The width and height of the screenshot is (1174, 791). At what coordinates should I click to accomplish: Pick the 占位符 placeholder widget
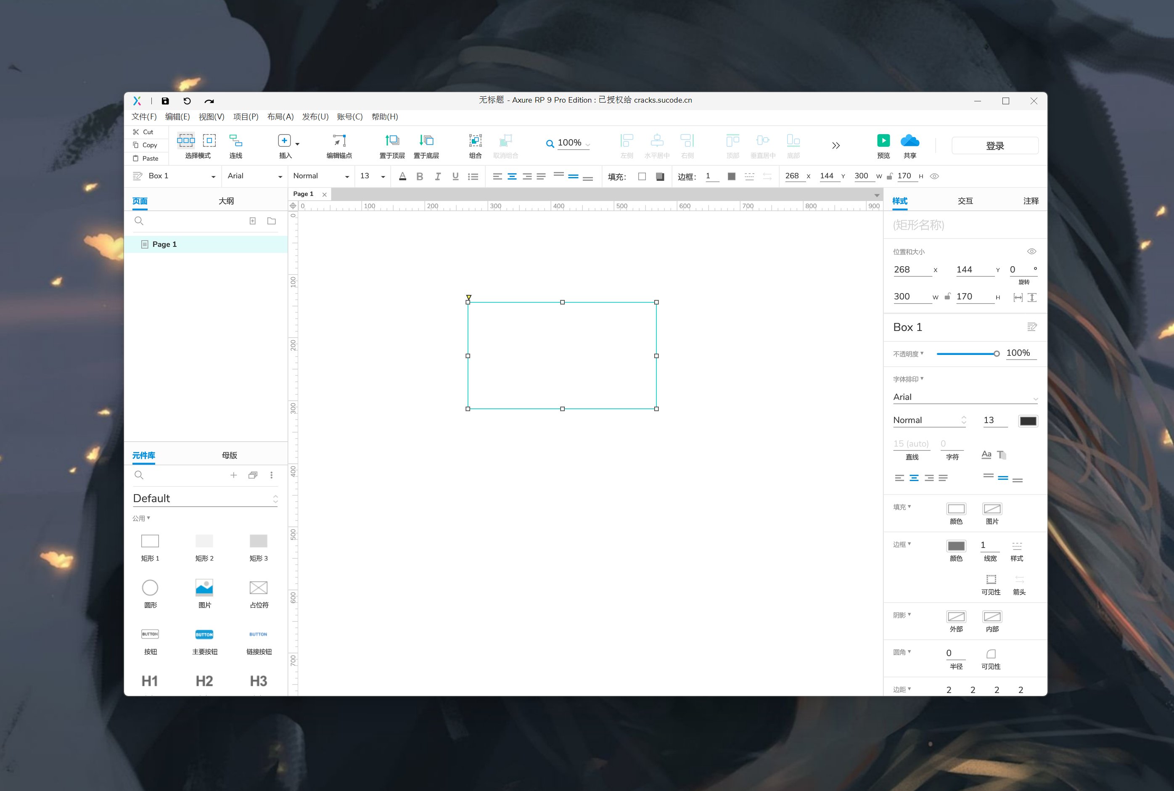[259, 593]
